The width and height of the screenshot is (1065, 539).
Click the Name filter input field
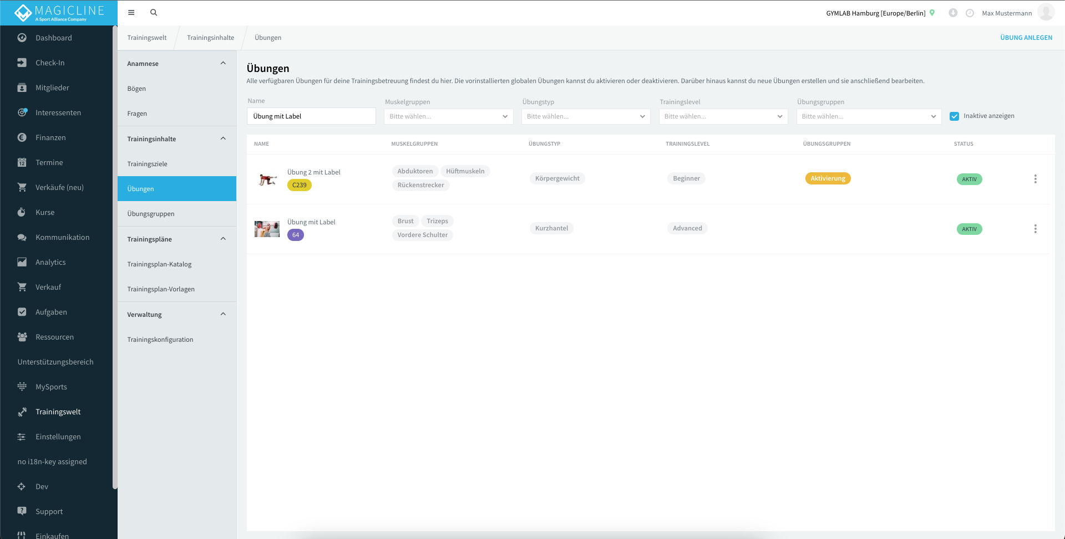pyautogui.click(x=311, y=116)
